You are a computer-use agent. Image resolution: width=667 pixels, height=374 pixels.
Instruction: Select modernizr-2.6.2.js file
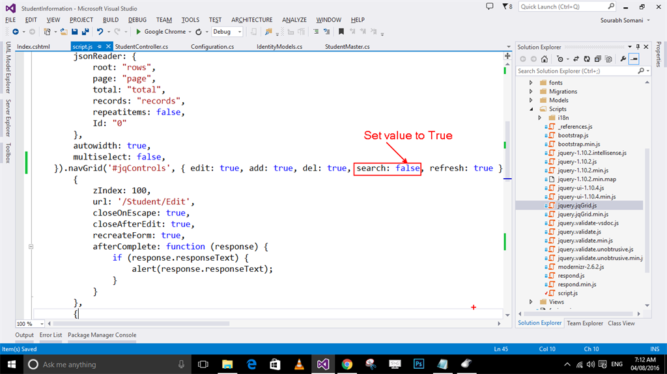click(x=580, y=267)
